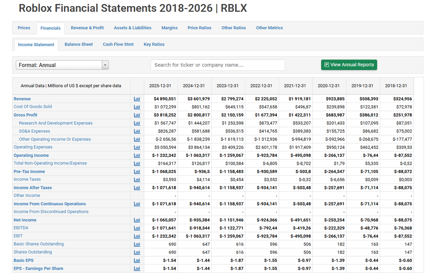Open the Revenue row link
Viewport: 428px width, 278px height.
tap(22, 99)
